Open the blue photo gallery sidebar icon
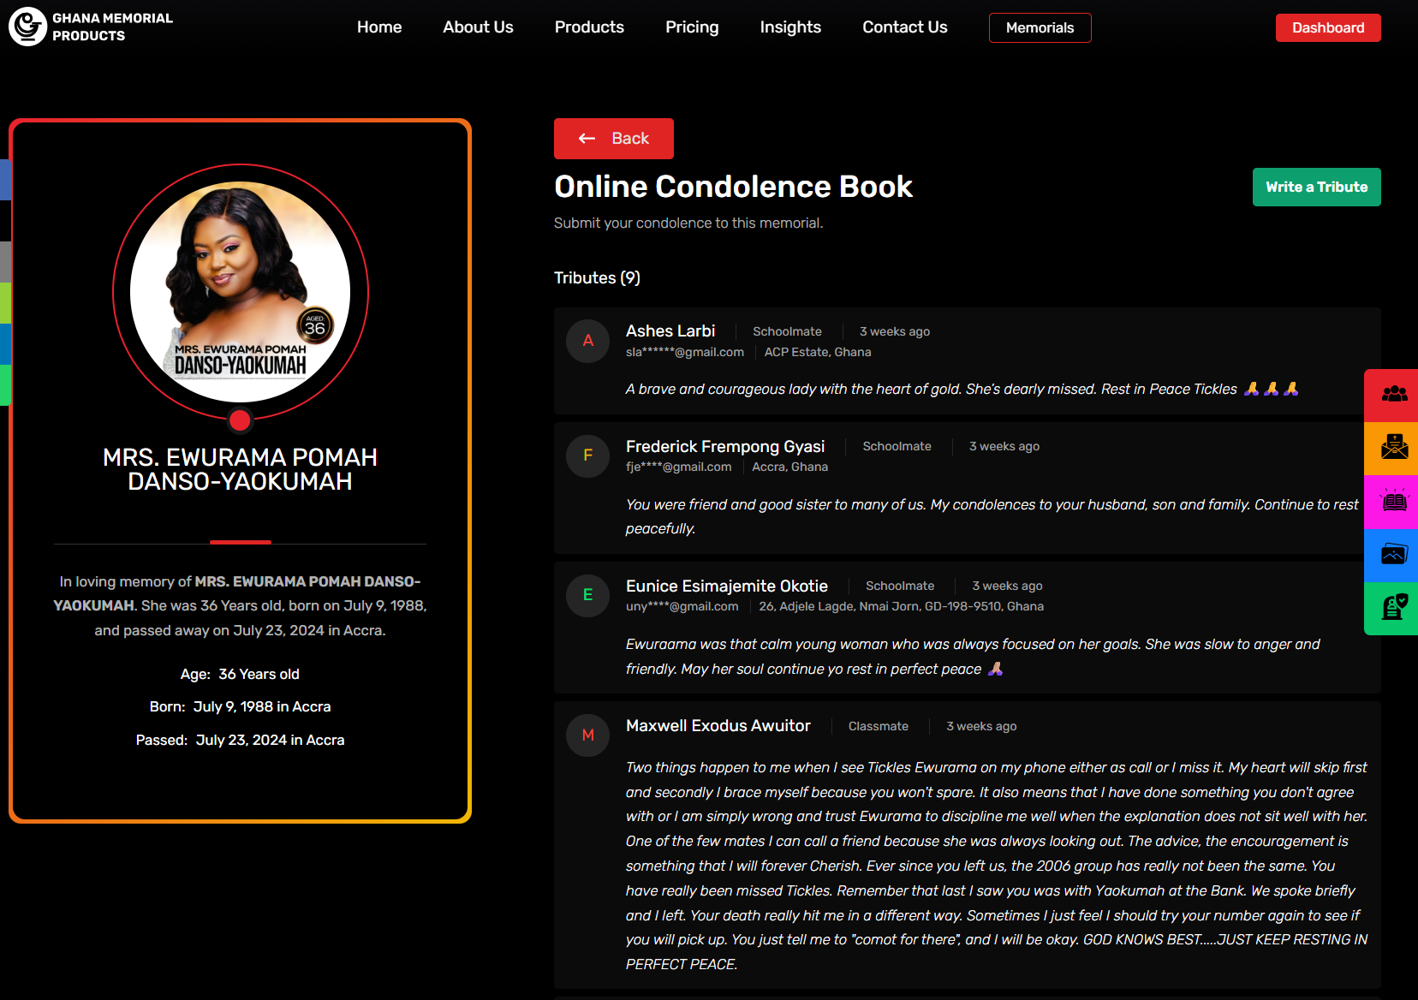 pos(1392,555)
